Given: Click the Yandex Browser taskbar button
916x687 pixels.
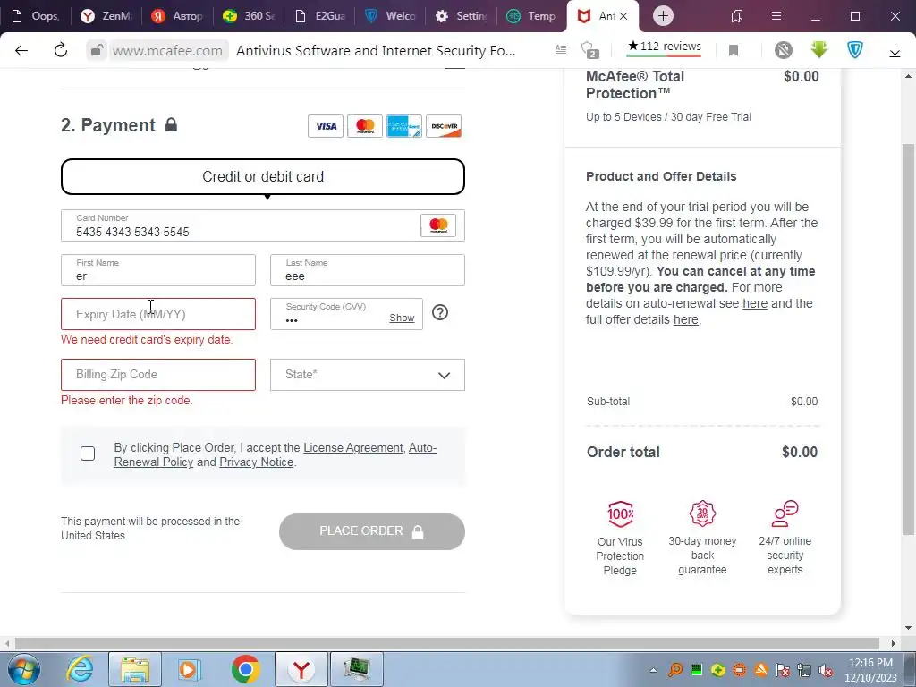Looking at the screenshot, I should coord(301,669).
